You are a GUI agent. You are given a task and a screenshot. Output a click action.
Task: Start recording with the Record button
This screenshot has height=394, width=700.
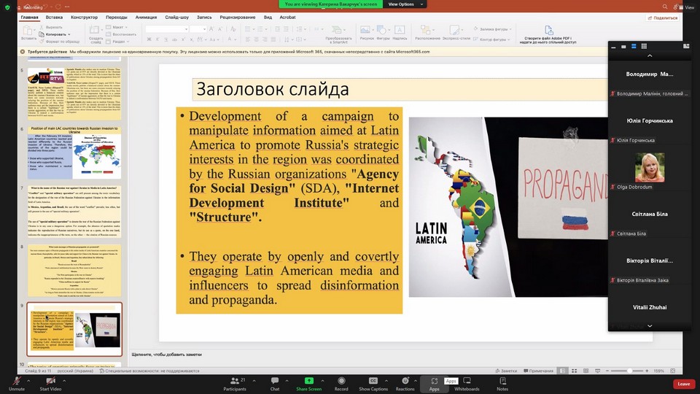point(341,381)
